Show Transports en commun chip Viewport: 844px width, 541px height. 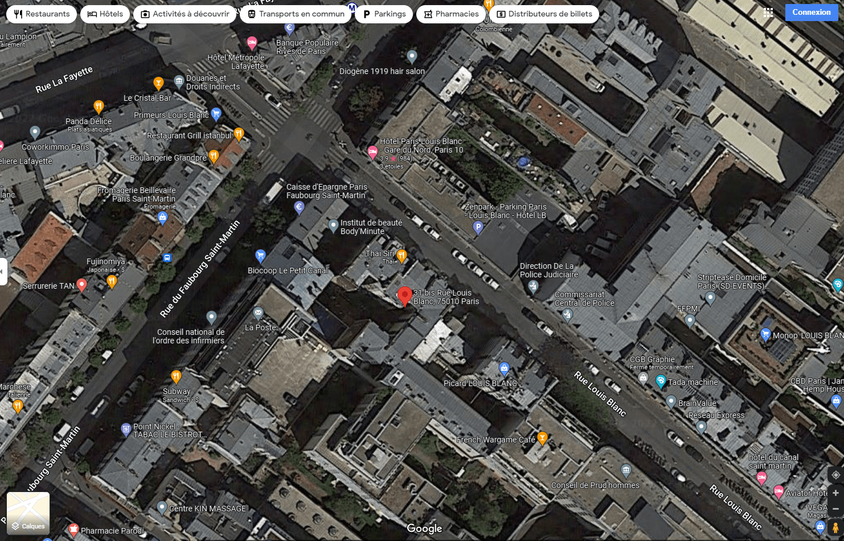tap(296, 14)
